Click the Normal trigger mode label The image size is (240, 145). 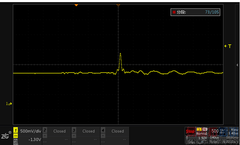click(x=201, y=134)
